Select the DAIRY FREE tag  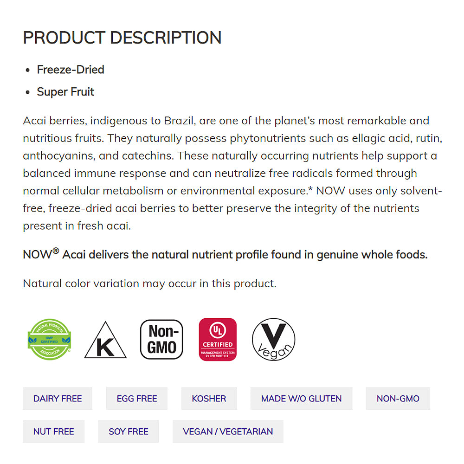(x=58, y=399)
